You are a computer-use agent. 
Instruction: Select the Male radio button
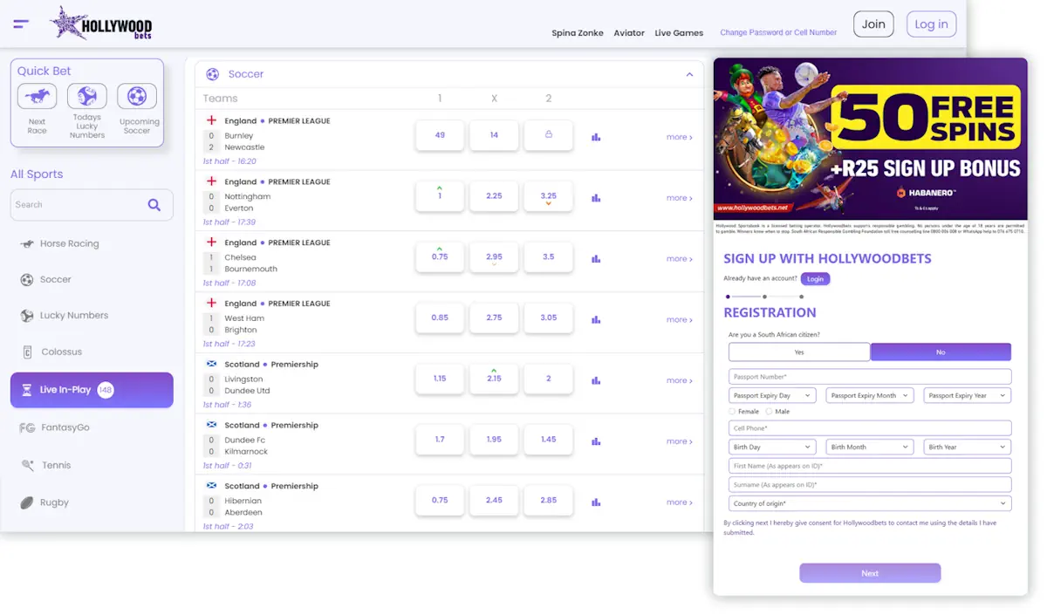768,411
